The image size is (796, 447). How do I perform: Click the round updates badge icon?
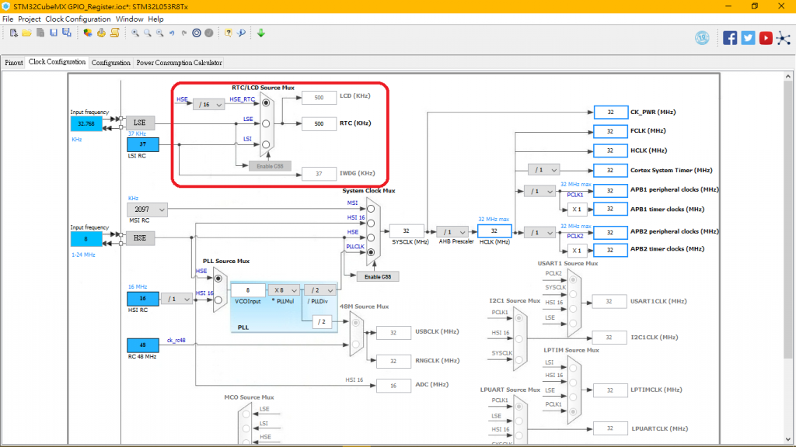pyautogui.click(x=702, y=38)
